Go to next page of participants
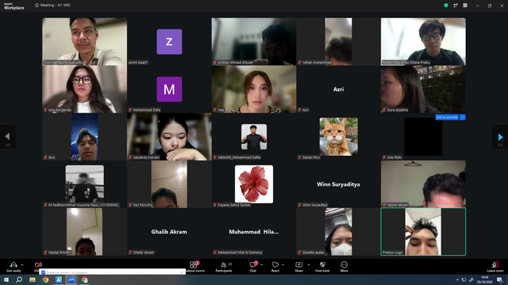Viewport: 508px width, 285px height. pyautogui.click(x=500, y=137)
